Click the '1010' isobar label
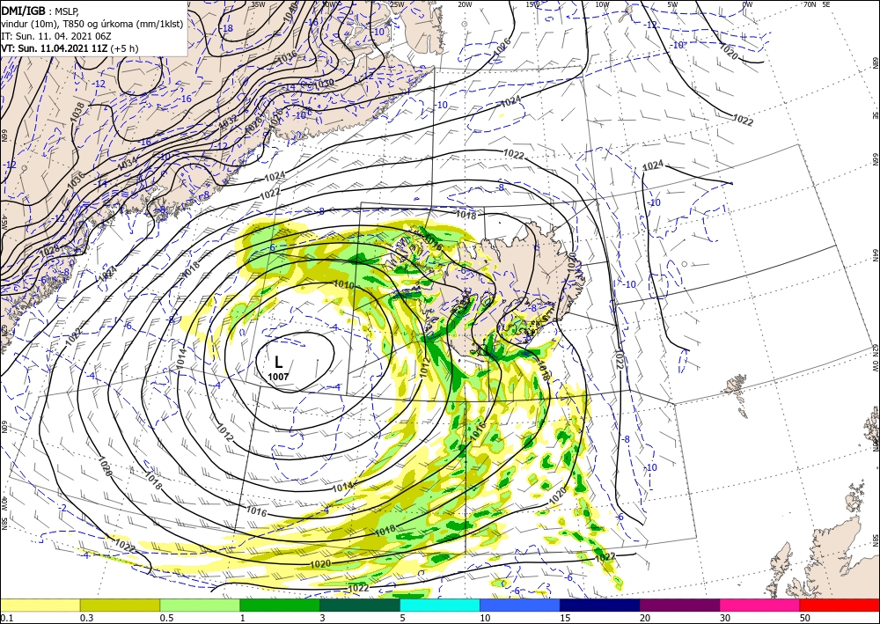880x624 pixels. [x=344, y=284]
